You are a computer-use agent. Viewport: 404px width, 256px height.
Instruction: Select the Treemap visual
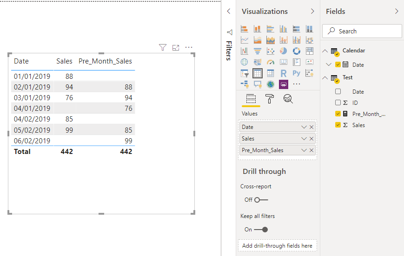[x=310, y=51]
